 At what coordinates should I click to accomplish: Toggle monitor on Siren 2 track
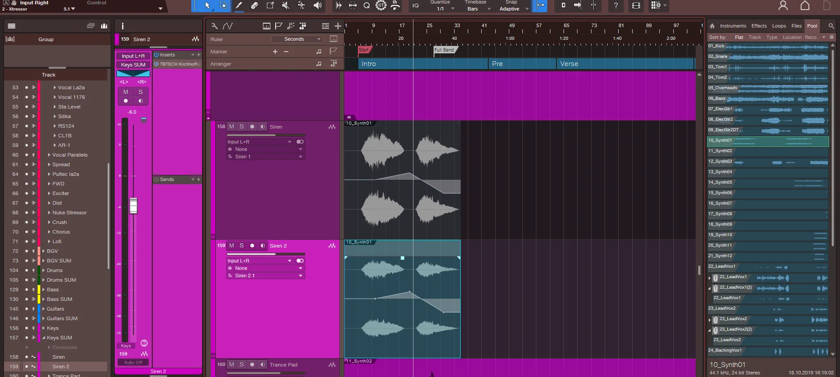click(x=262, y=245)
